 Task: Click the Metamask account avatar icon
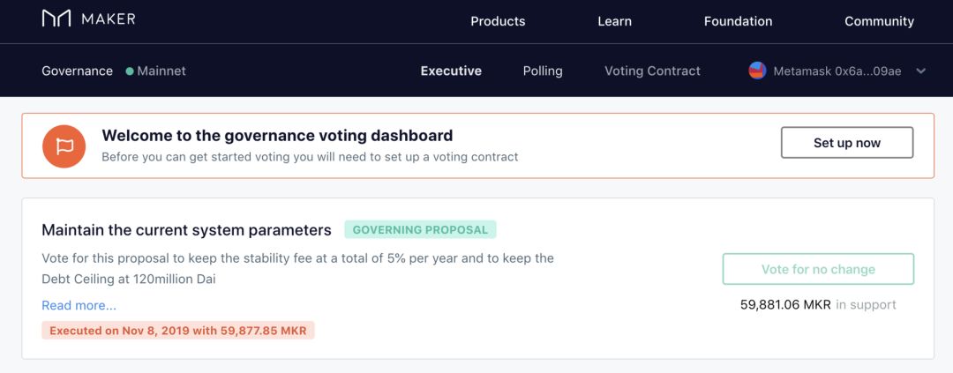click(757, 71)
